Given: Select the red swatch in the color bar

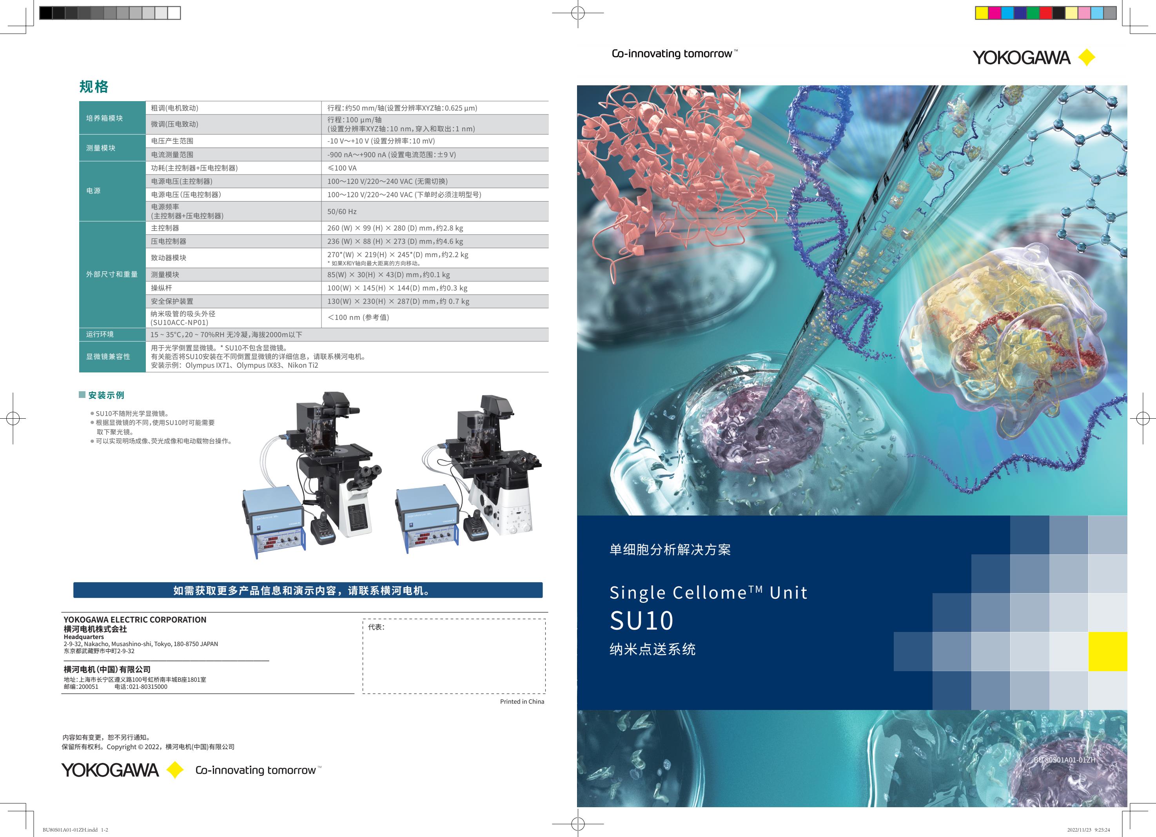Looking at the screenshot, I should pyautogui.click(x=1045, y=13).
